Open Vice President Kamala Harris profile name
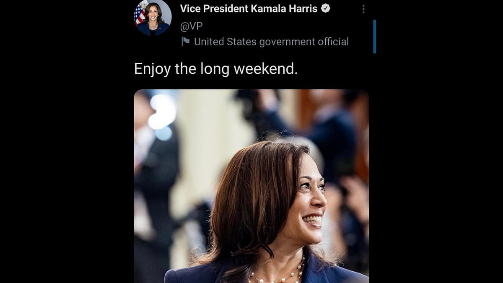 pyautogui.click(x=249, y=8)
